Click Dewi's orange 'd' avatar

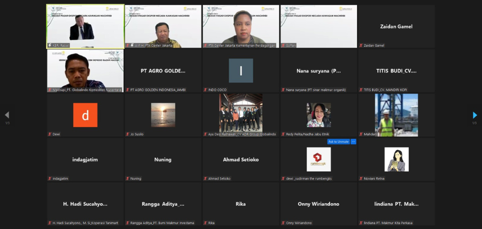click(x=85, y=115)
